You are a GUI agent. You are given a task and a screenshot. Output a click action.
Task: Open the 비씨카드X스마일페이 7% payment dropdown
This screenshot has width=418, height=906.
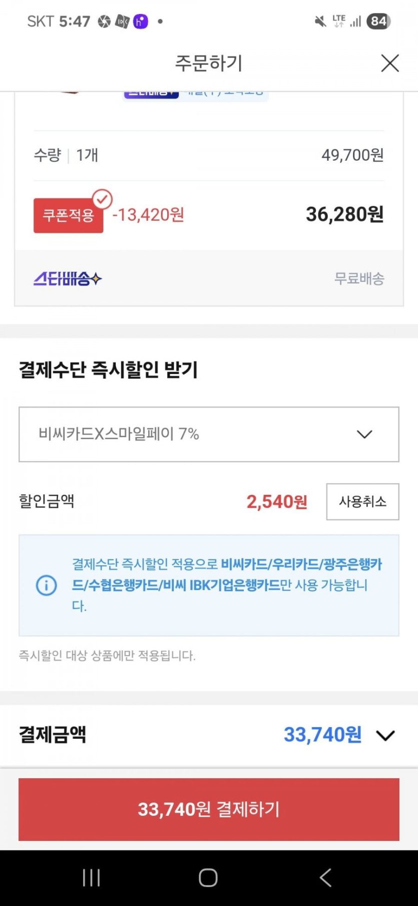(x=208, y=434)
